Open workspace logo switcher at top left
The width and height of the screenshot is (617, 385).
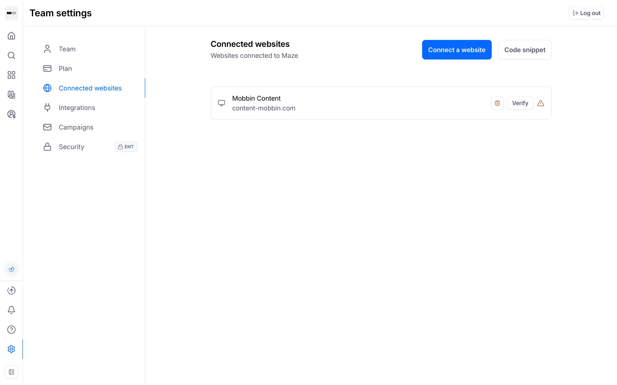(x=11, y=13)
